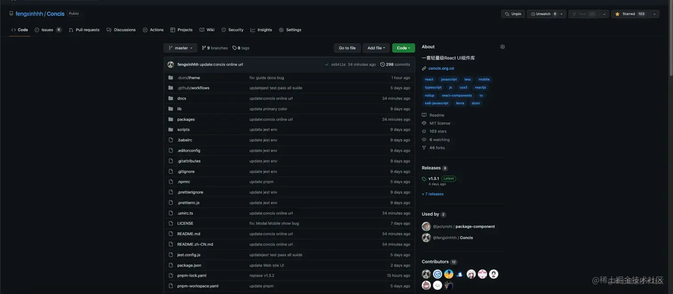This screenshot has height=294, width=673.
Task: Click the tag icon next to v1.3.1
Action: (x=424, y=179)
